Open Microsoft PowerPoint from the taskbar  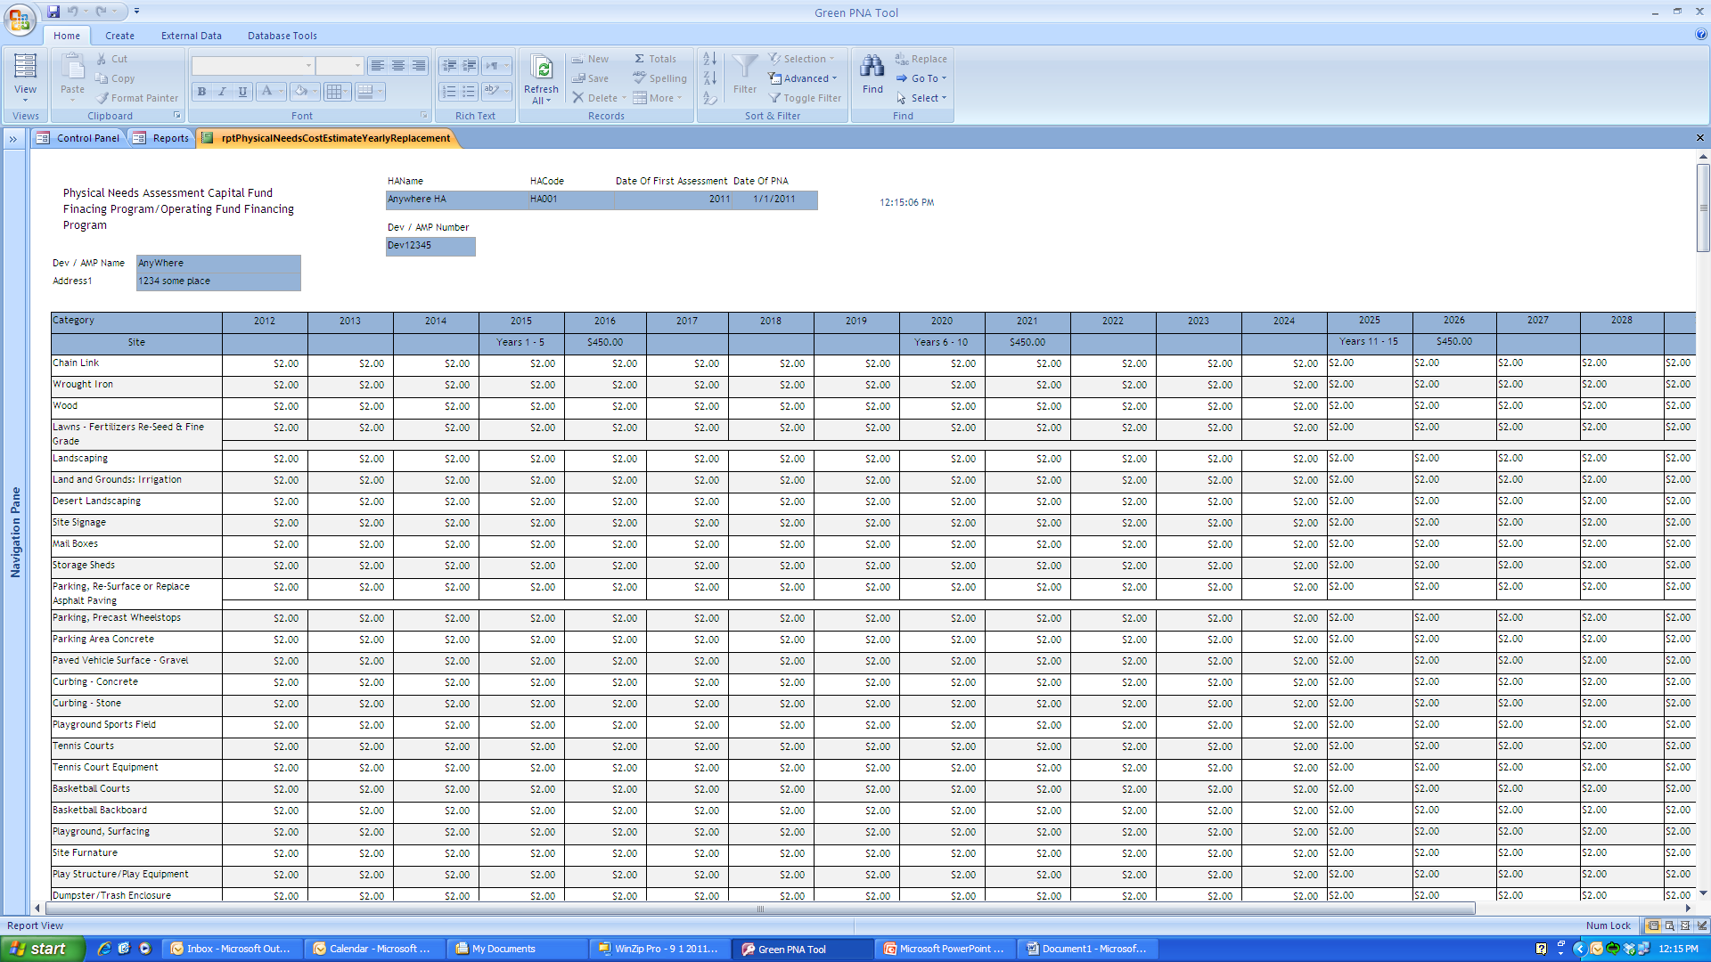[x=945, y=949]
